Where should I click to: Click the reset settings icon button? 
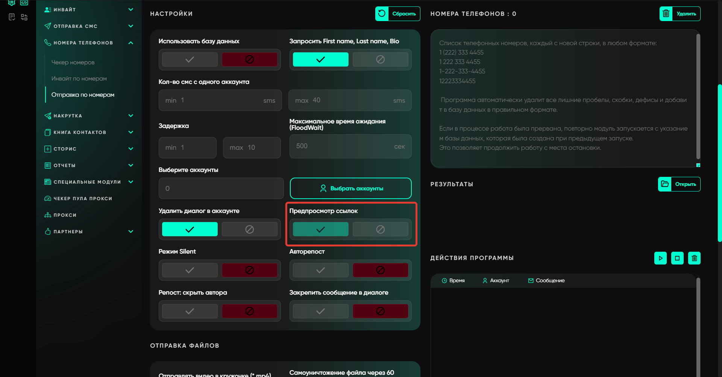click(382, 14)
